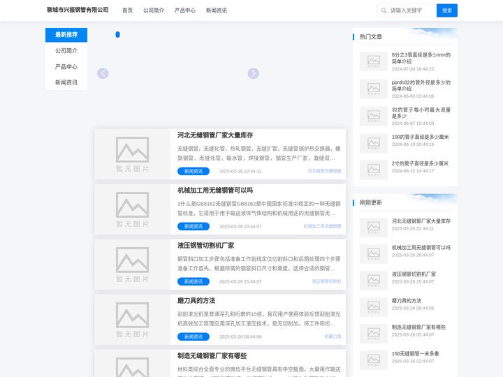This screenshot has height=377, width=503.
Task: Select 最新推荐 sidebar tab
Action: pos(66,35)
